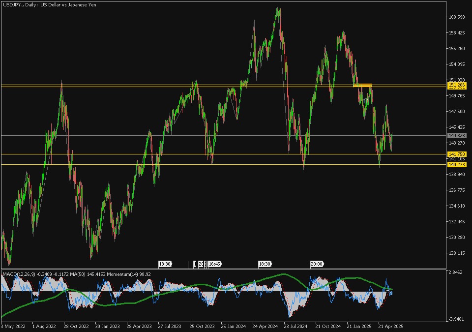Click the 3 May 2022 date label

13,326
